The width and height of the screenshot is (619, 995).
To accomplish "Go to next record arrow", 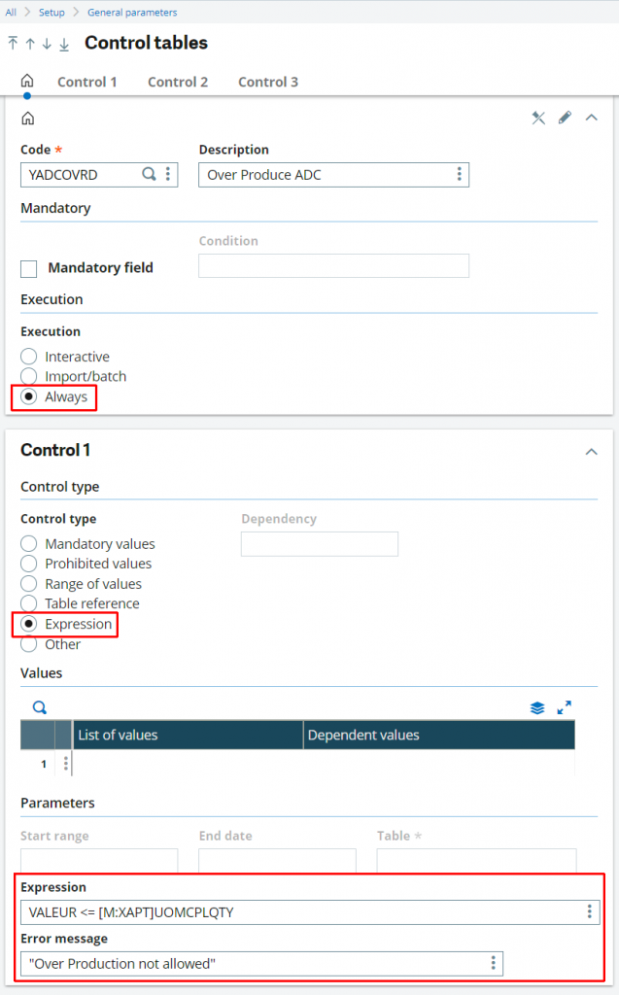I will (47, 44).
